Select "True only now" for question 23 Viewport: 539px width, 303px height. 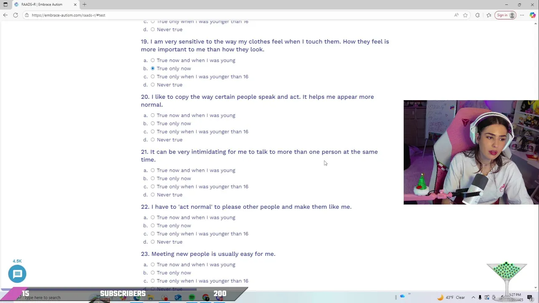coord(153,273)
